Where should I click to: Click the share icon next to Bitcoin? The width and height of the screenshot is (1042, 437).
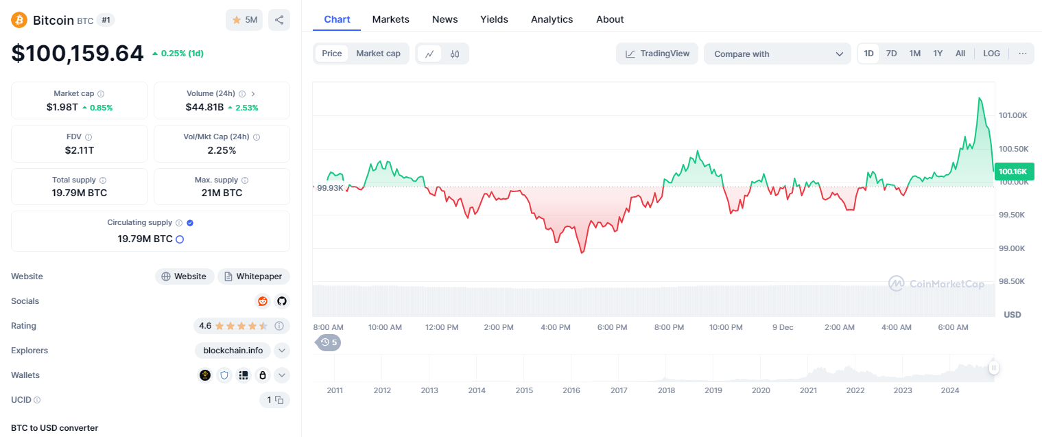(279, 20)
